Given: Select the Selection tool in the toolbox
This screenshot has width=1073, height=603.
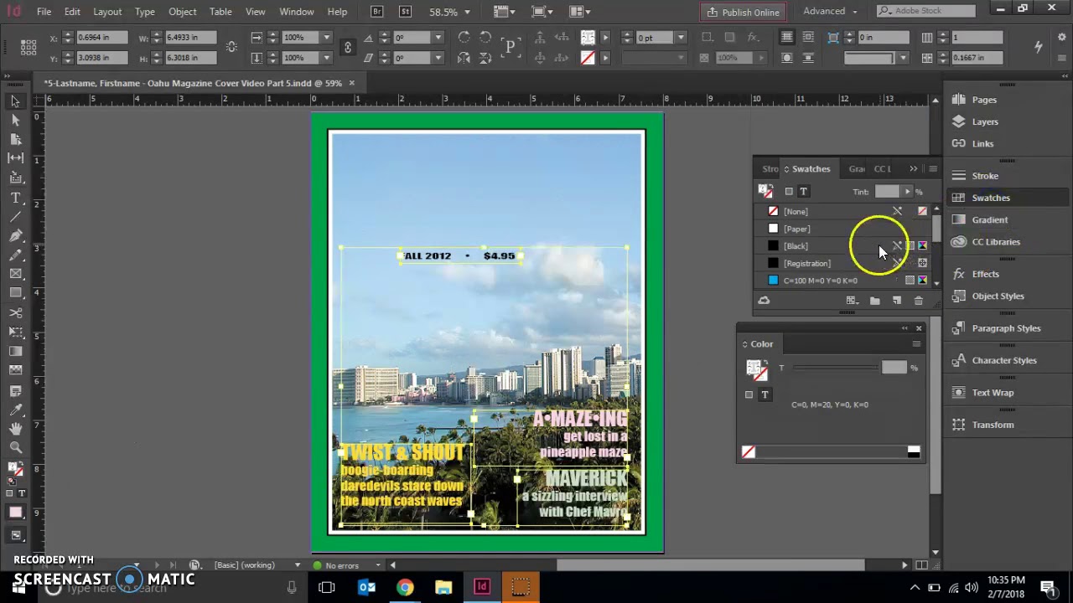Looking at the screenshot, I should point(15,101).
